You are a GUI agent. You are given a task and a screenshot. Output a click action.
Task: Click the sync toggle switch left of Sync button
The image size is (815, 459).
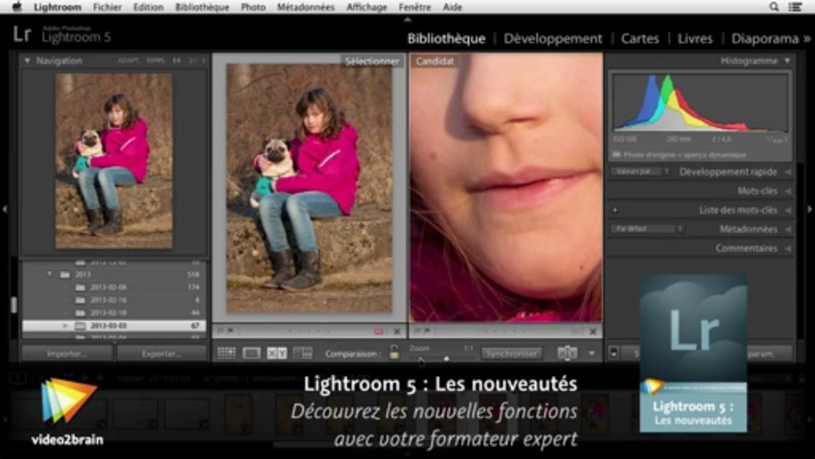pyautogui.click(x=613, y=353)
